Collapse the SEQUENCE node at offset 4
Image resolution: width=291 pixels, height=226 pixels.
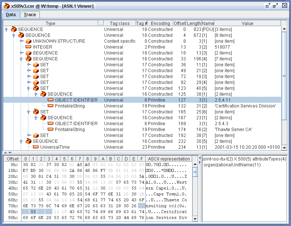click(x=14, y=35)
